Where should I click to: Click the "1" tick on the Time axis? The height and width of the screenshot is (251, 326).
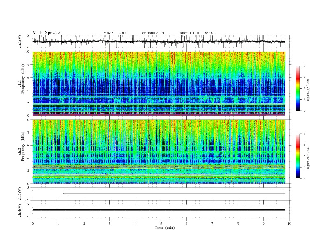(58, 224)
